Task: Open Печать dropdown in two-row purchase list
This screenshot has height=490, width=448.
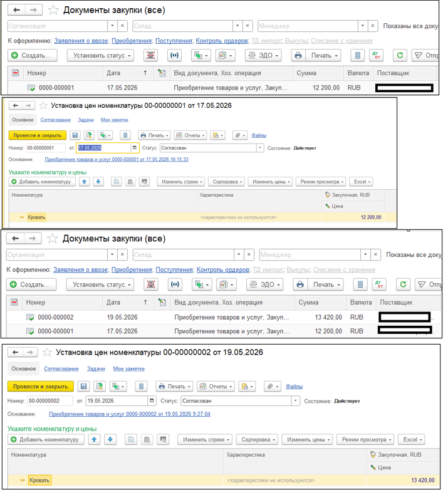Action: point(326,284)
